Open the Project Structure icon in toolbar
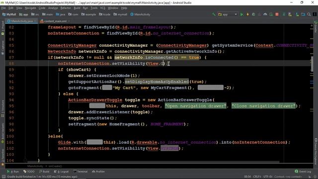 point(303,14)
